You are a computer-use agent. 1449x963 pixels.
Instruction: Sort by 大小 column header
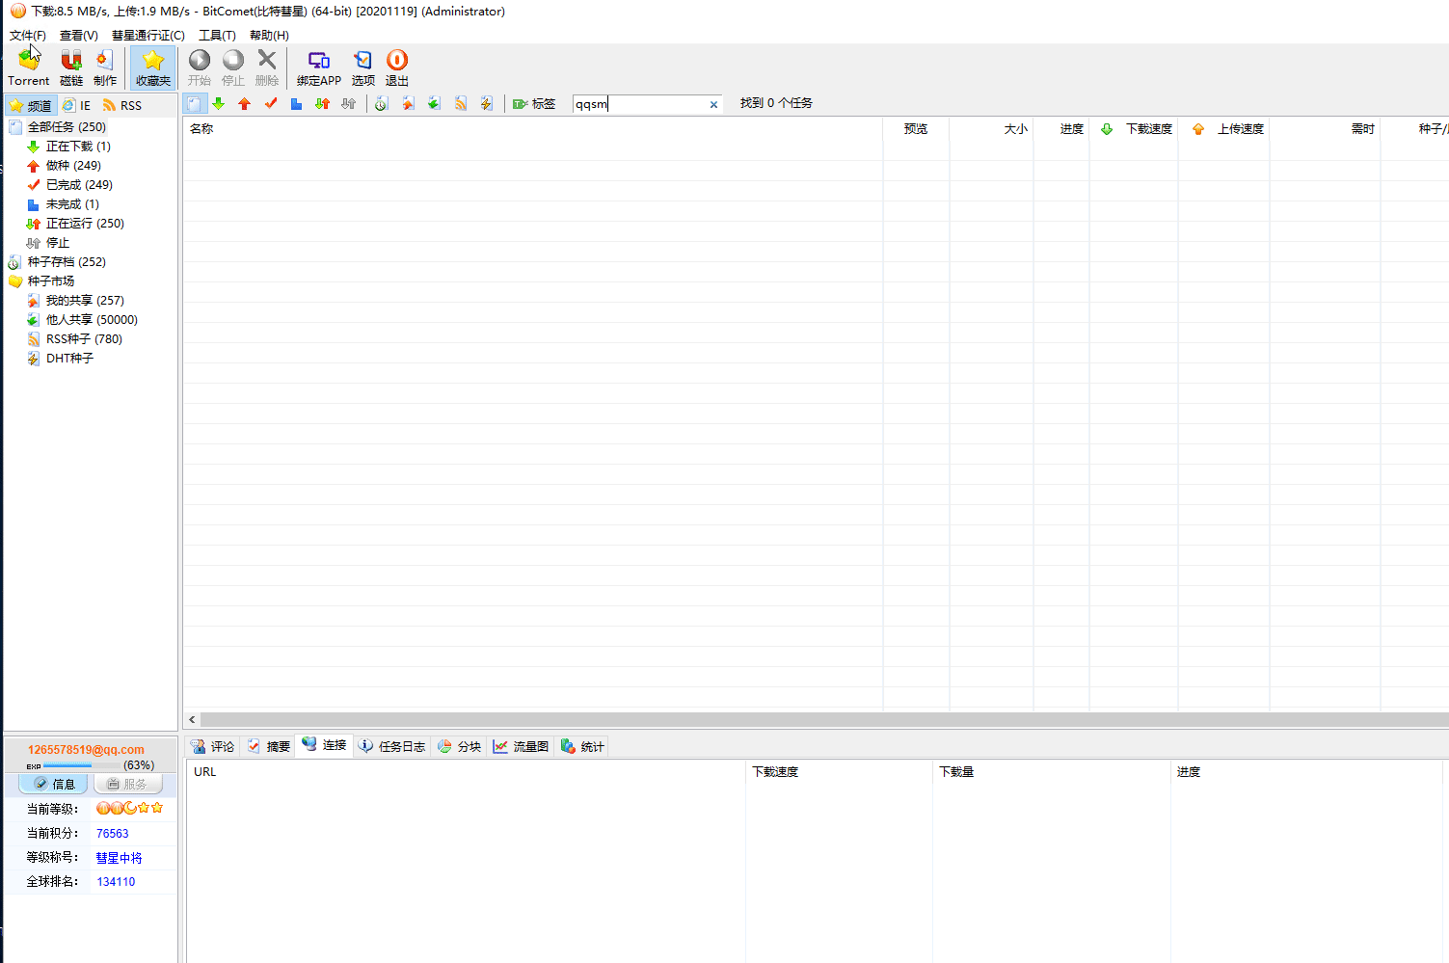click(991, 128)
